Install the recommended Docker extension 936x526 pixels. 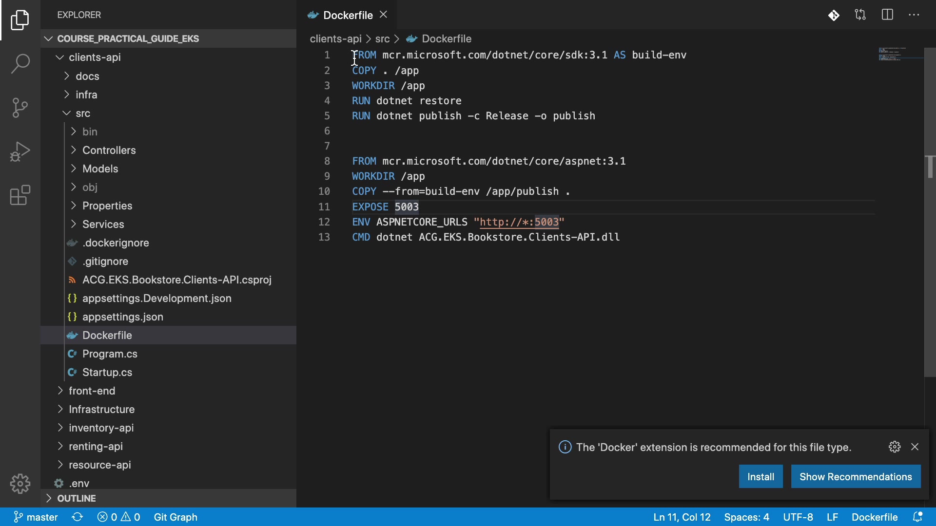760,476
